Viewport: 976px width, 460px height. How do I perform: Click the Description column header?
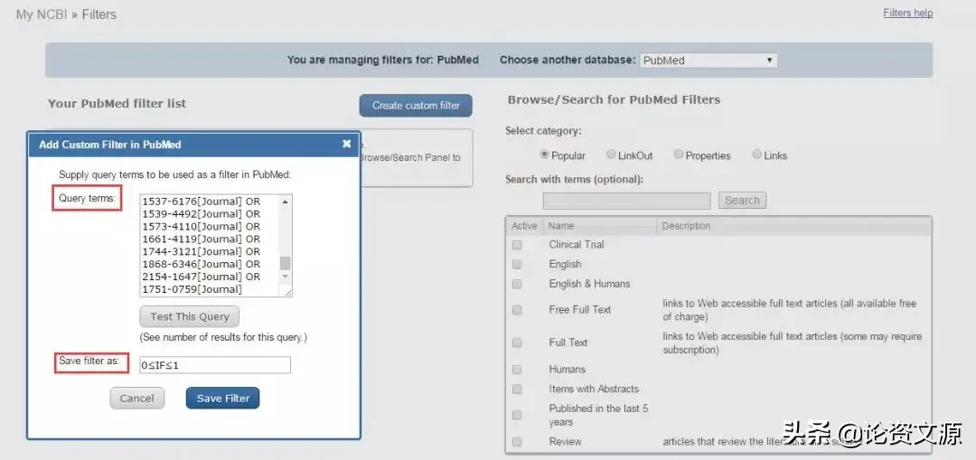[x=686, y=226]
